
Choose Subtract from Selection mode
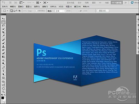[x=17, y=11]
